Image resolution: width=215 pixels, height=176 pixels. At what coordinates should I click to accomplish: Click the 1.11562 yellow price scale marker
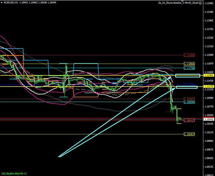[x=209, y=75]
